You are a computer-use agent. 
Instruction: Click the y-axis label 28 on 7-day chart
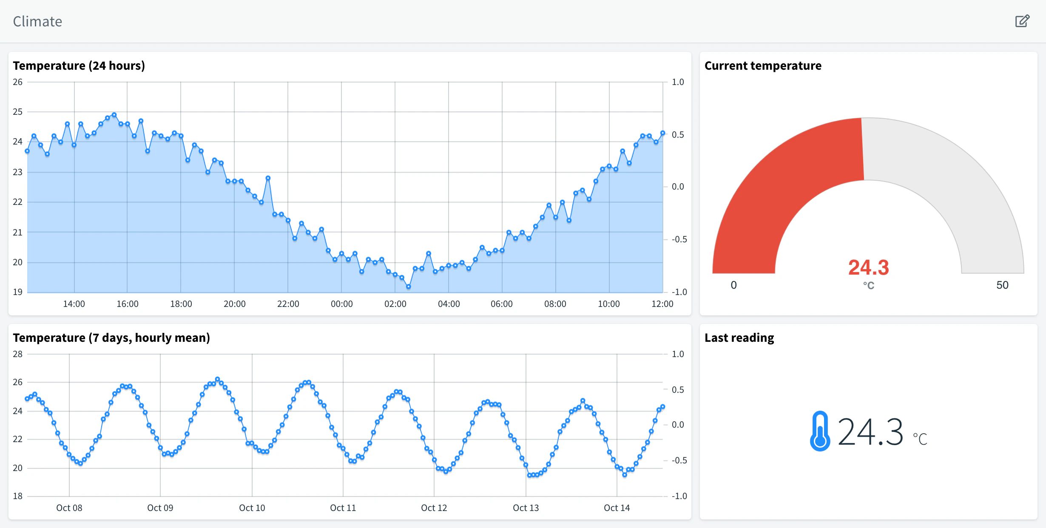pyautogui.click(x=17, y=354)
